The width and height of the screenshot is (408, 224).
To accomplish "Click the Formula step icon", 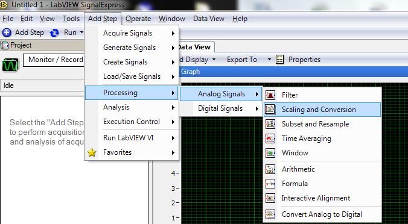I will click(270, 184).
